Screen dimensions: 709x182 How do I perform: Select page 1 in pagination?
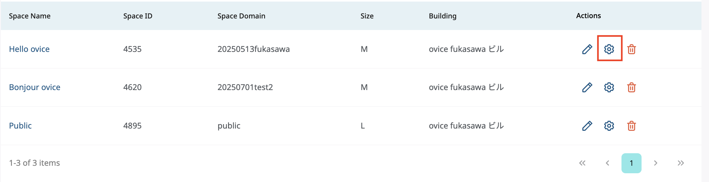point(631,163)
